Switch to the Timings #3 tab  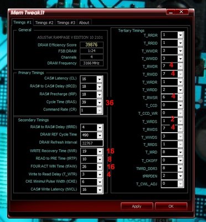click(x=66, y=23)
